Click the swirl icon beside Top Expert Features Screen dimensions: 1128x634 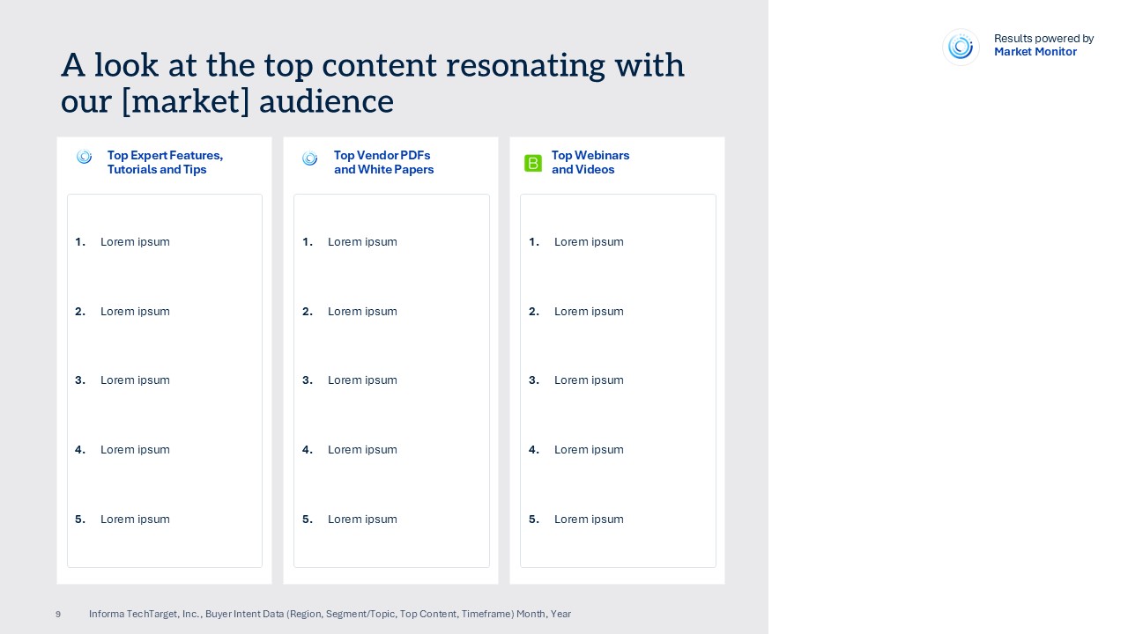click(85, 158)
